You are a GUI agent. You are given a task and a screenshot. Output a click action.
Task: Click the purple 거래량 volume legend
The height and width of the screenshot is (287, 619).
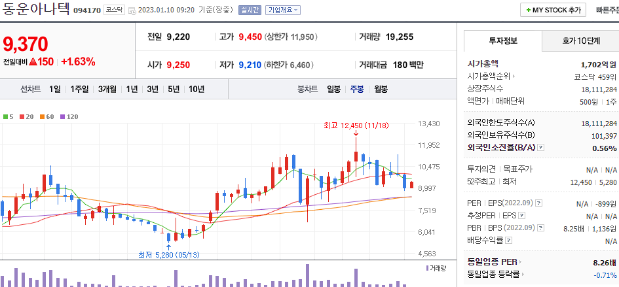click(x=436, y=268)
